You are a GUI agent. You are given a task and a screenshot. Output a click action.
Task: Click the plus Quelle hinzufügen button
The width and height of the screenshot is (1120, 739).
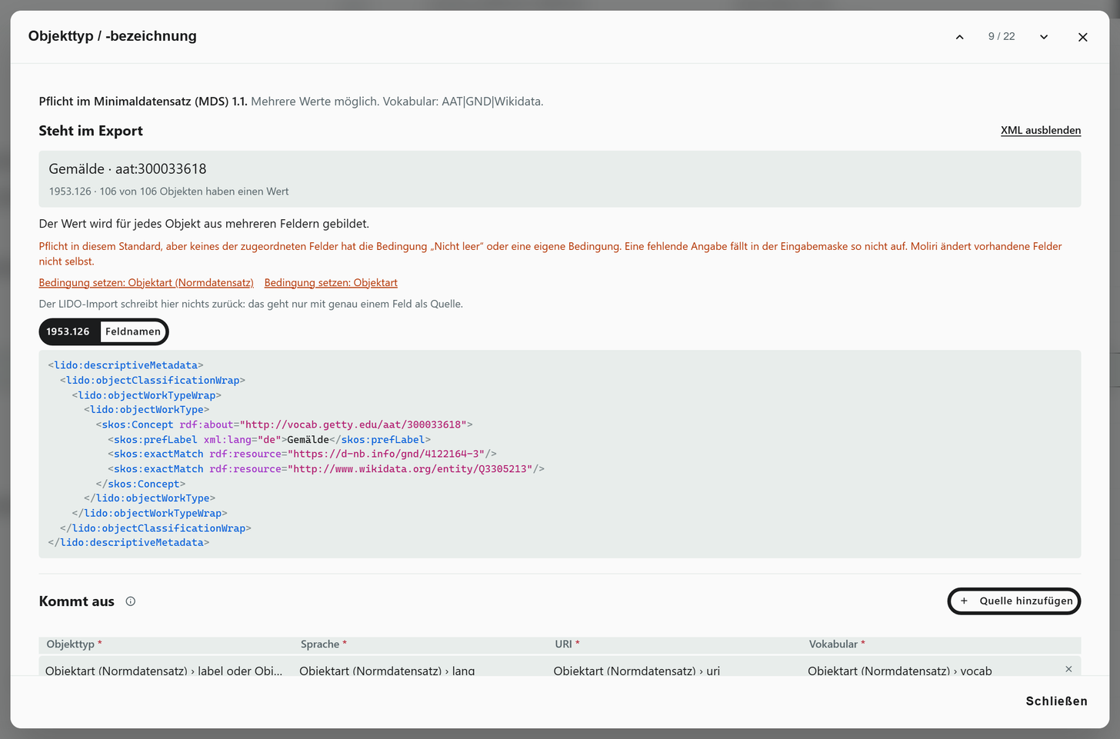point(1014,601)
